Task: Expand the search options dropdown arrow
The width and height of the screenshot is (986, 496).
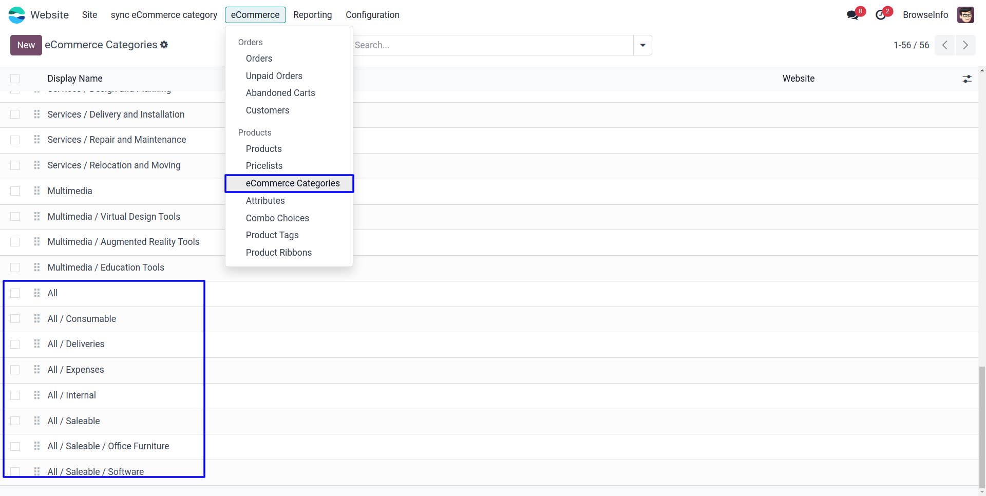Action: point(642,45)
